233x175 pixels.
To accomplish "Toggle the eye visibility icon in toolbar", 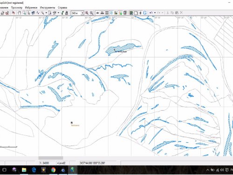I will coord(97,13).
